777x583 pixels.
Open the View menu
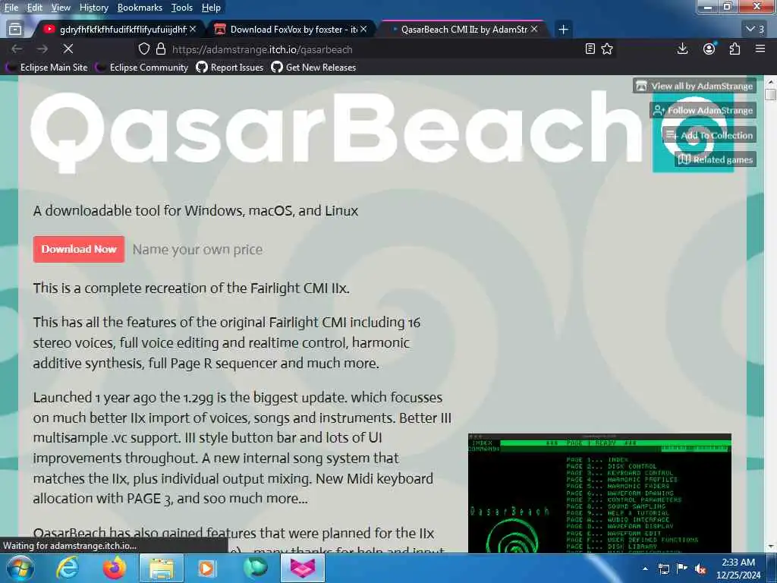tap(61, 8)
